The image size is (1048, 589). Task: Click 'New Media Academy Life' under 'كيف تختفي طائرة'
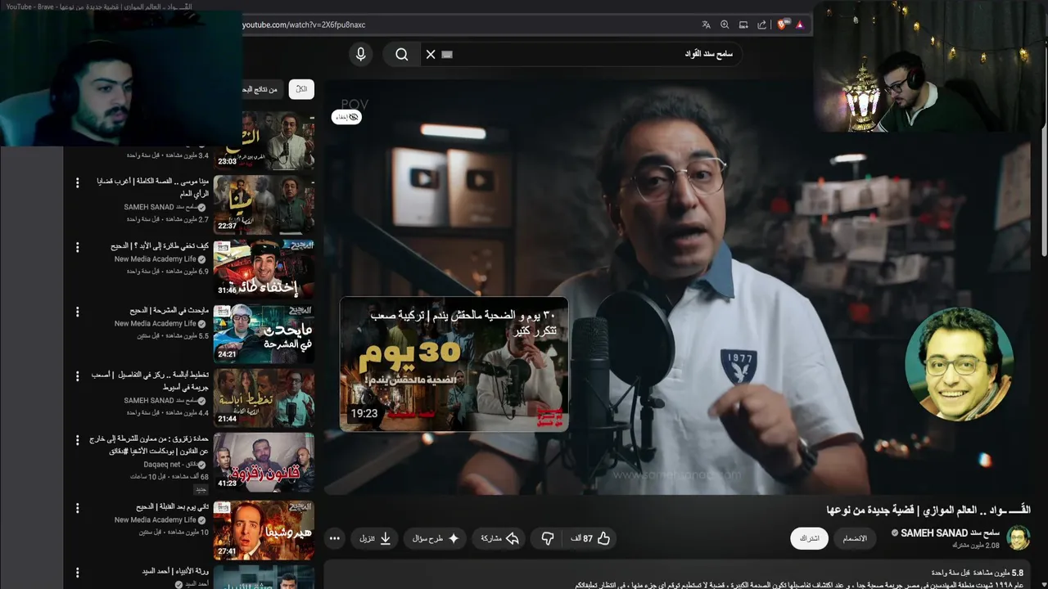(x=156, y=259)
